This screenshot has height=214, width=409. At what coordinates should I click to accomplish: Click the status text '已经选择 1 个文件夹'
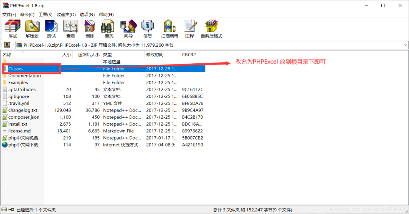(x=36, y=209)
